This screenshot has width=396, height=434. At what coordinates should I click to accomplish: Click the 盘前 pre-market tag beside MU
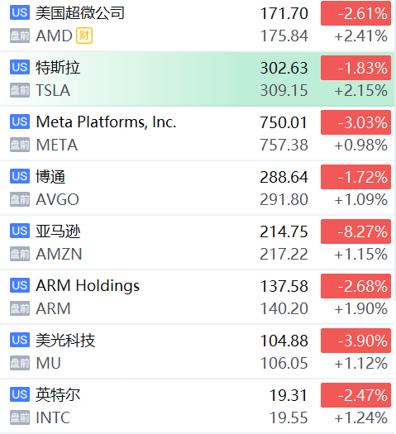(20, 363)
